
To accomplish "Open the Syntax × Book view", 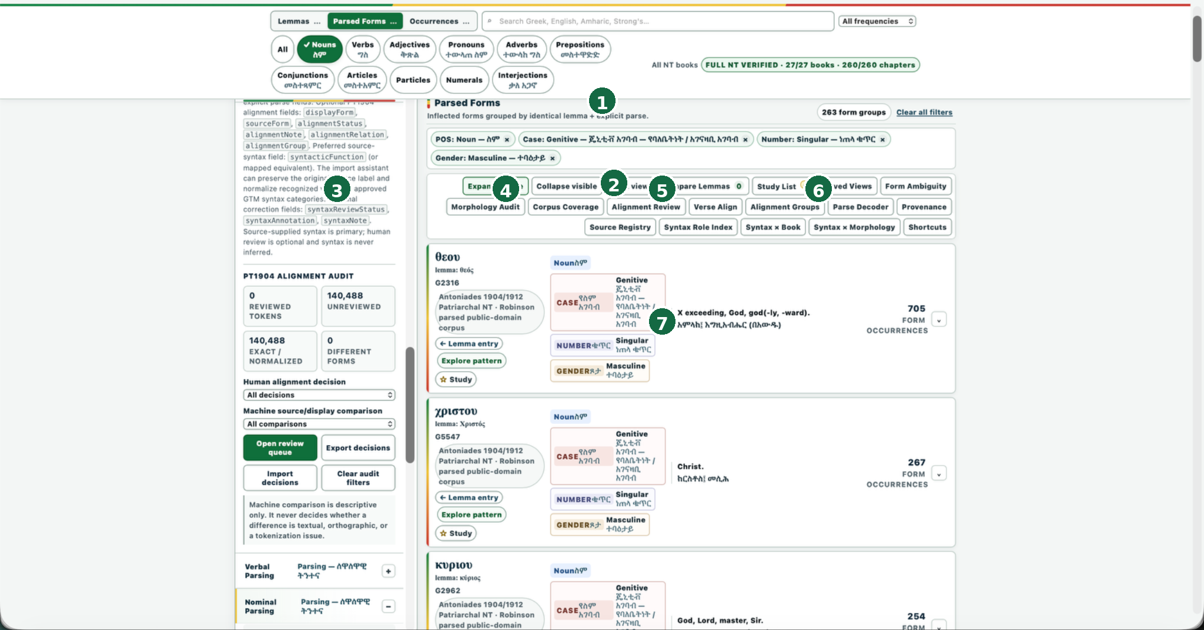I will click(x=772, y=227).
